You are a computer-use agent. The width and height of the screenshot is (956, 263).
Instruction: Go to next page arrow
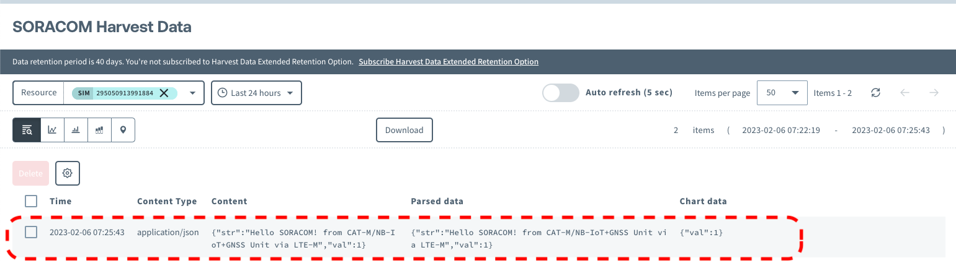[x=934, y=93]
